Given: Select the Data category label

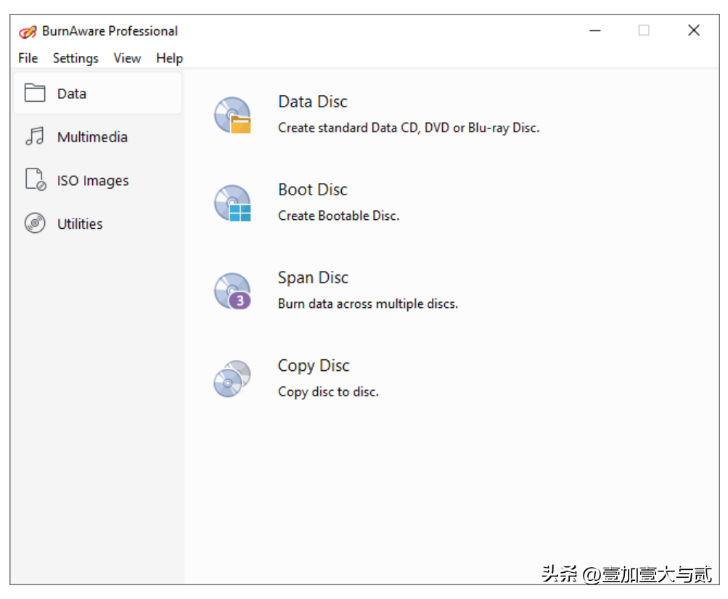Looking at the screenshot, I should pyautogui.click(x=72, y=94).
